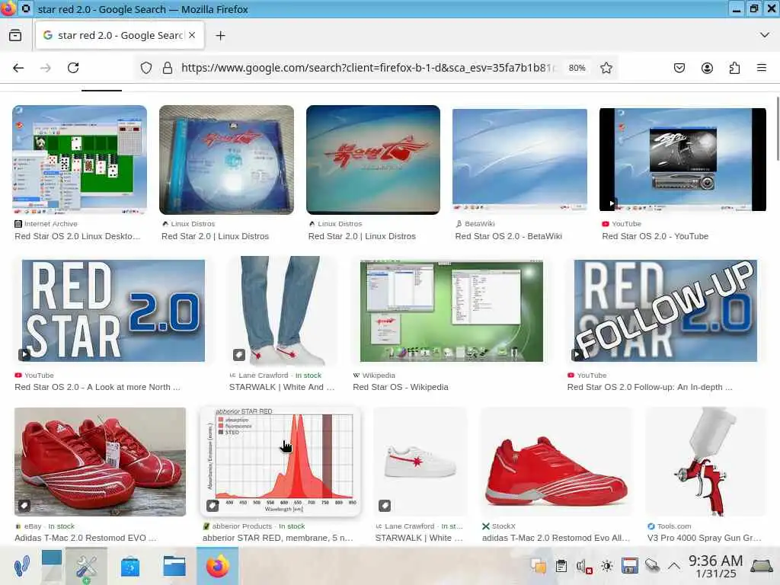Open the clipboard tray icon

coord(561,566)
